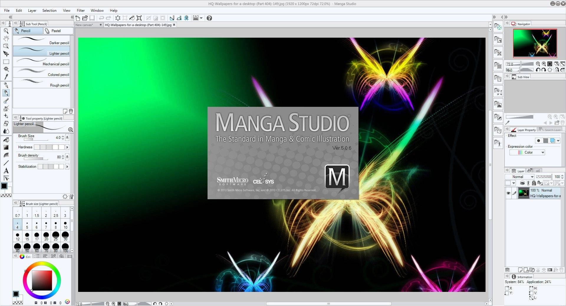566x306 pixels.
Task: Open clear-outside toolbar dropdown arrow
Action: tap(201, 18)
